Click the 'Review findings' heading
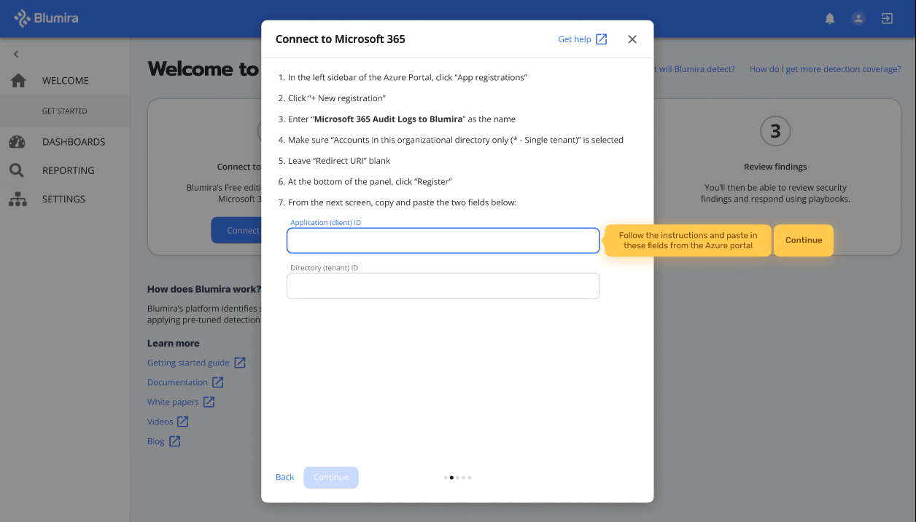The width and height of the screenshot is (916, 522). coord(775,167)
